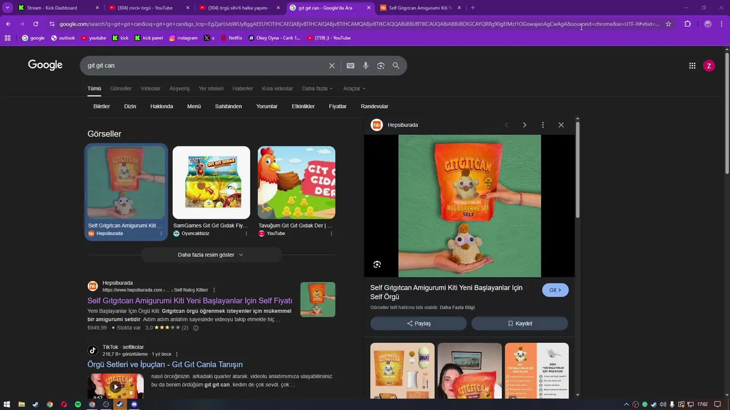Screen dimensions: 730x410
Task: Switch to the Görseller search tab
Action: click(121, 88)
